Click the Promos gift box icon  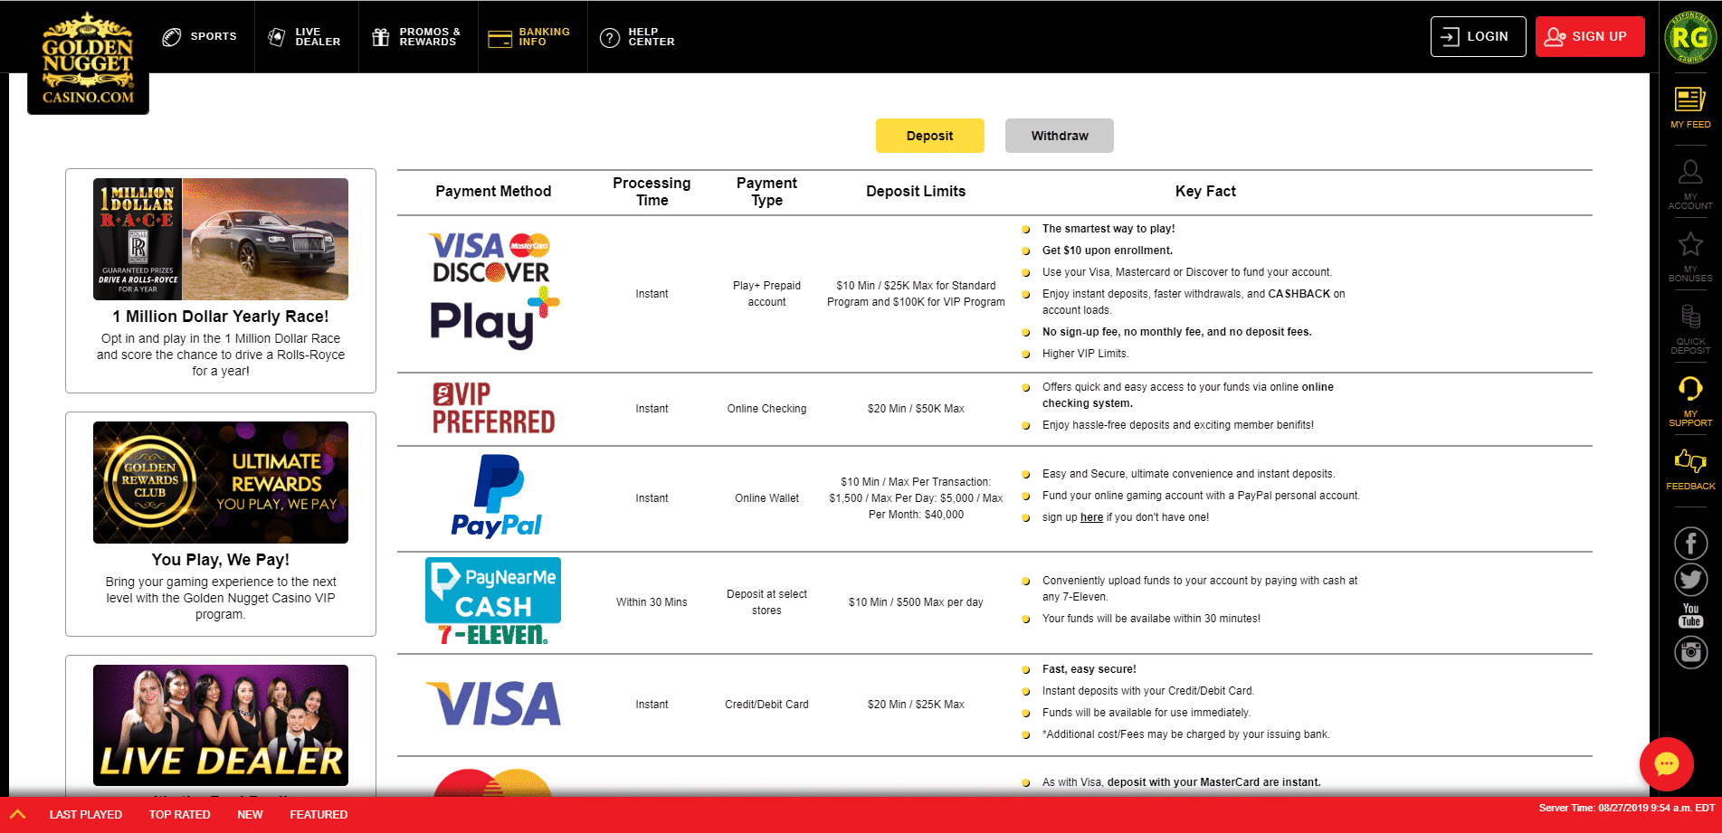point(381,37)
